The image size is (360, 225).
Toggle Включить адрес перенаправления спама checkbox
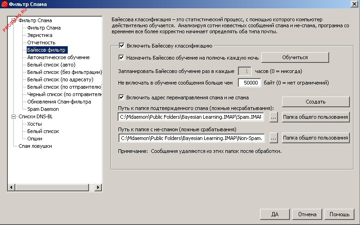(122, 97)
